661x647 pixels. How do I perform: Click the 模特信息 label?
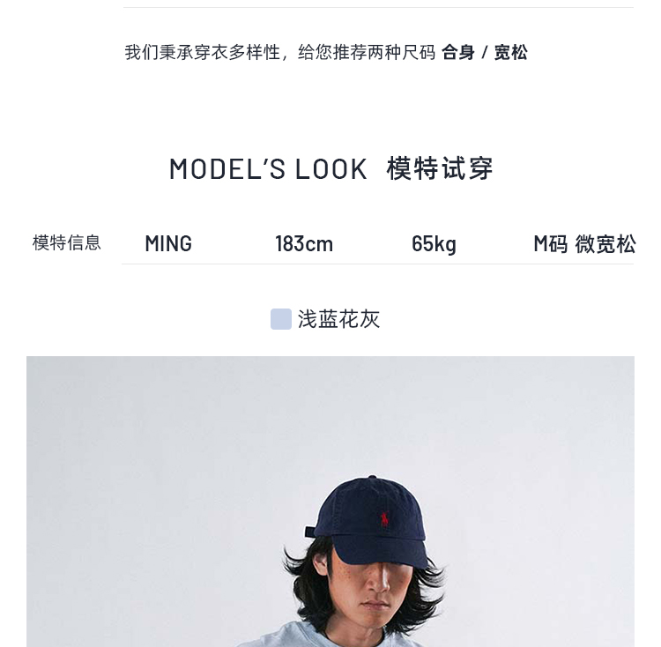click(67, 242)
